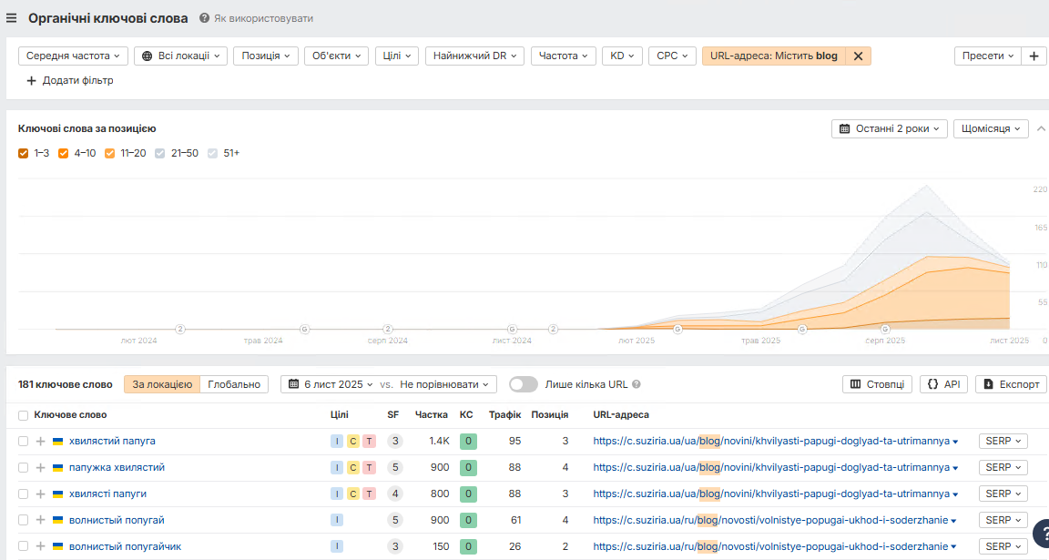Switch to the За локацією tab
This screenshot has height=560, width=1049.
tap(162, 384)
